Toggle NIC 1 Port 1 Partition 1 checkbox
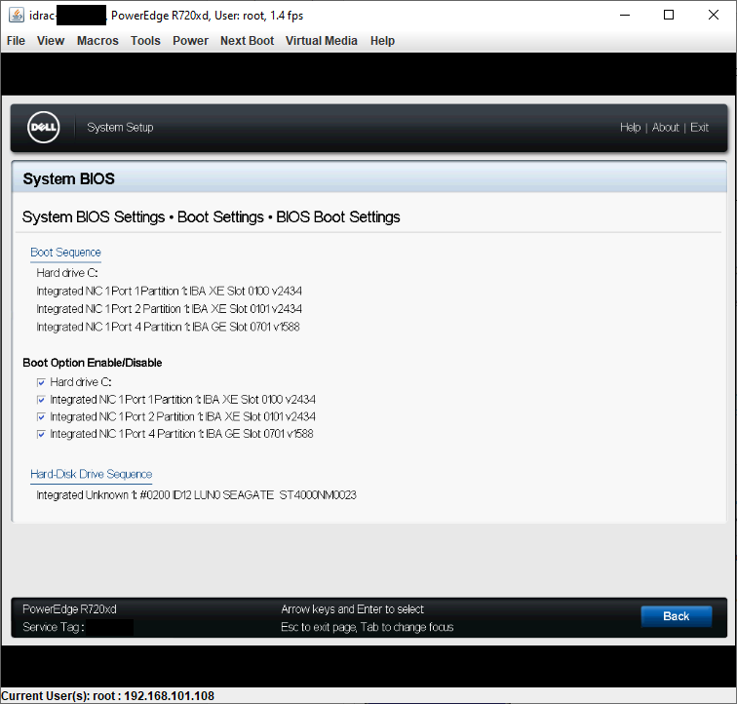Viewport: 737px width, 704px height. click(41, 400)
